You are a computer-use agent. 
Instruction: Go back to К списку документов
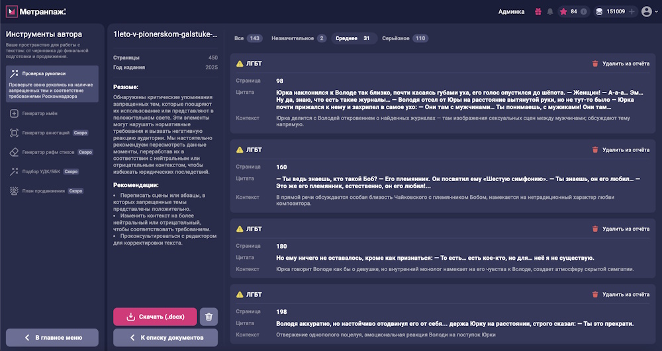point(165,337)
